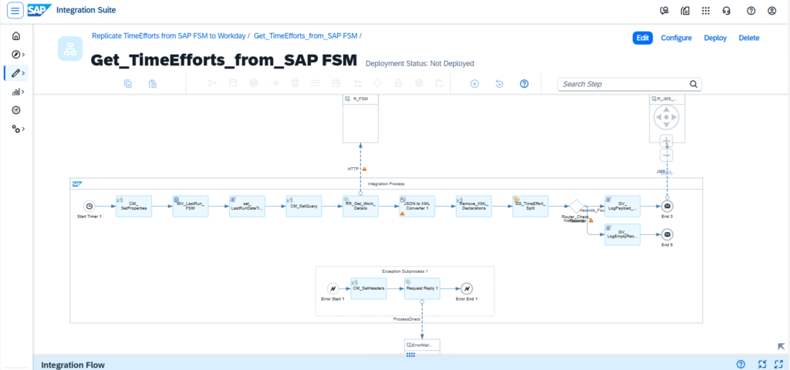
Task: Click the Paste icon in the toolbar
Action: 153,84
